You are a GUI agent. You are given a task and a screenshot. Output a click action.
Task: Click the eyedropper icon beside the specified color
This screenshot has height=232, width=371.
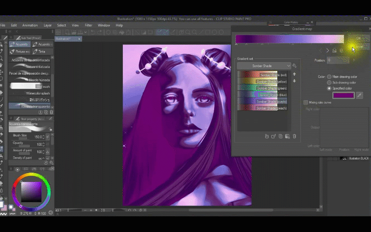[358, 95]
